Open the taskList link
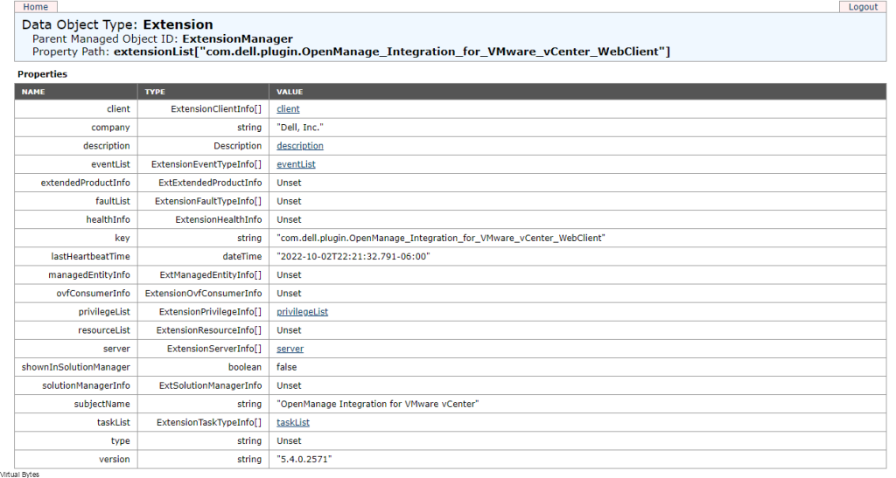 pos(293,423)
